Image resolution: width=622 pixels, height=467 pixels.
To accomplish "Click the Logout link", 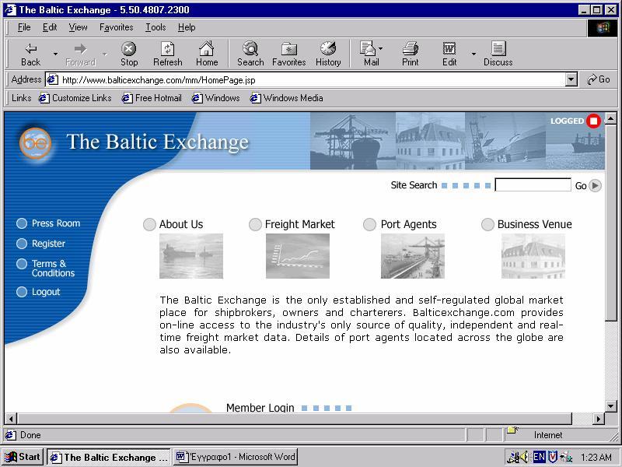I will (x=46, y=292).
